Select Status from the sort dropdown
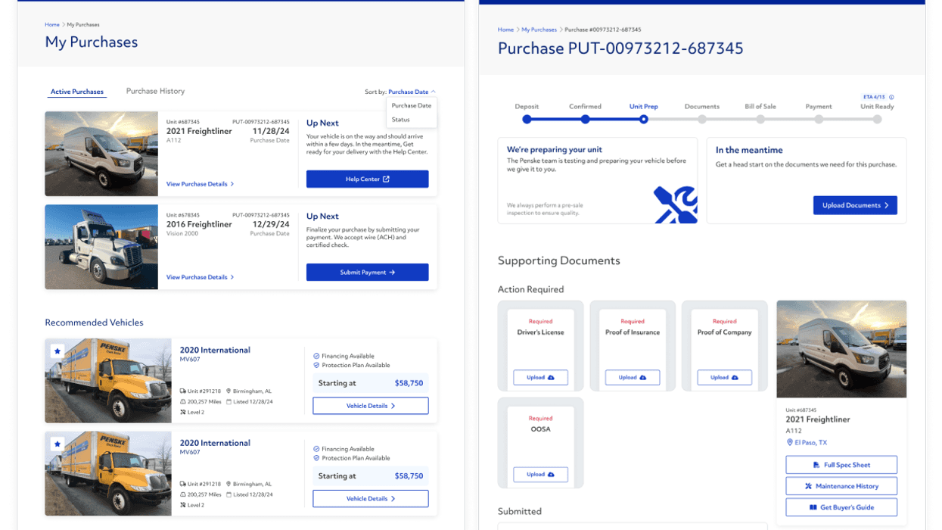This screenshot has width=942, height=530. tap(399, 119)
